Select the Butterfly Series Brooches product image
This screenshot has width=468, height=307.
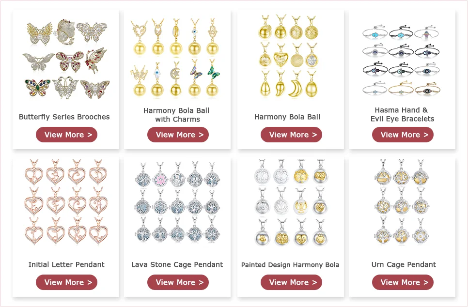[x=66, y=59]
